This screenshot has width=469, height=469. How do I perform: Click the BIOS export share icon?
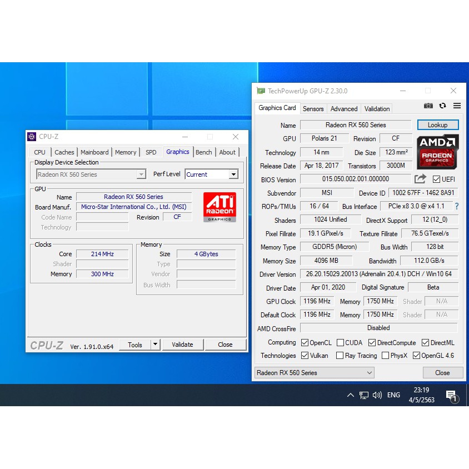420,179
